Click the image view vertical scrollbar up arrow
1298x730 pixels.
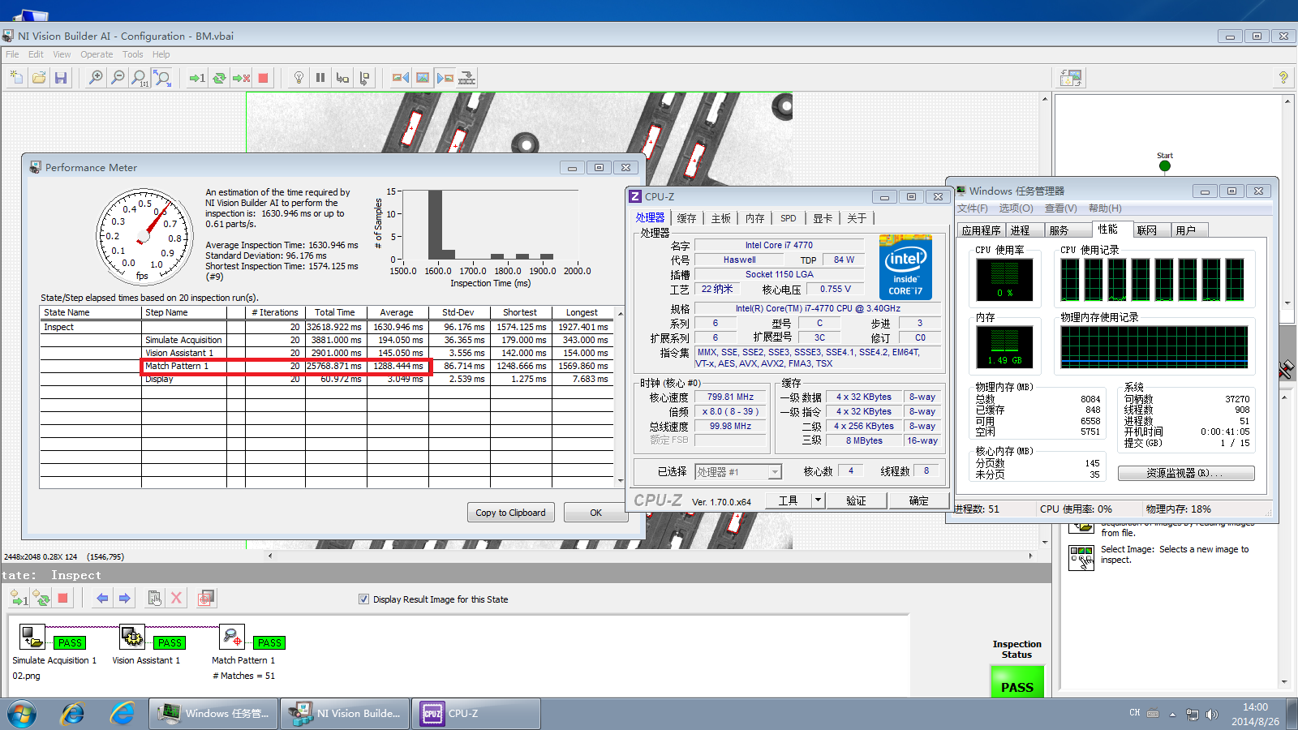click(x=1045, y=99)
